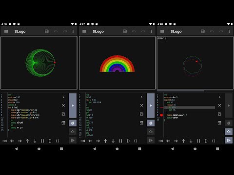Screen dimensions: 234x175
Task: Auto-indent the code on rainbow screen
Action: click(x=142, y=123)
